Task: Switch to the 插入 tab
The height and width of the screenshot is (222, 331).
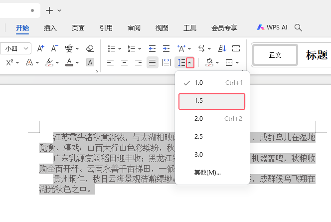Action: click(x=50, y=28)
